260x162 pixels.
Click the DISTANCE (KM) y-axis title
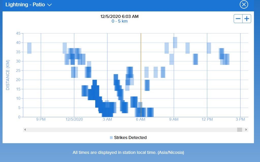pyautogui.click(x=8, y=75)
